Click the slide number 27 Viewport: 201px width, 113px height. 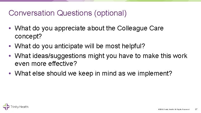[x=196, y=109]
